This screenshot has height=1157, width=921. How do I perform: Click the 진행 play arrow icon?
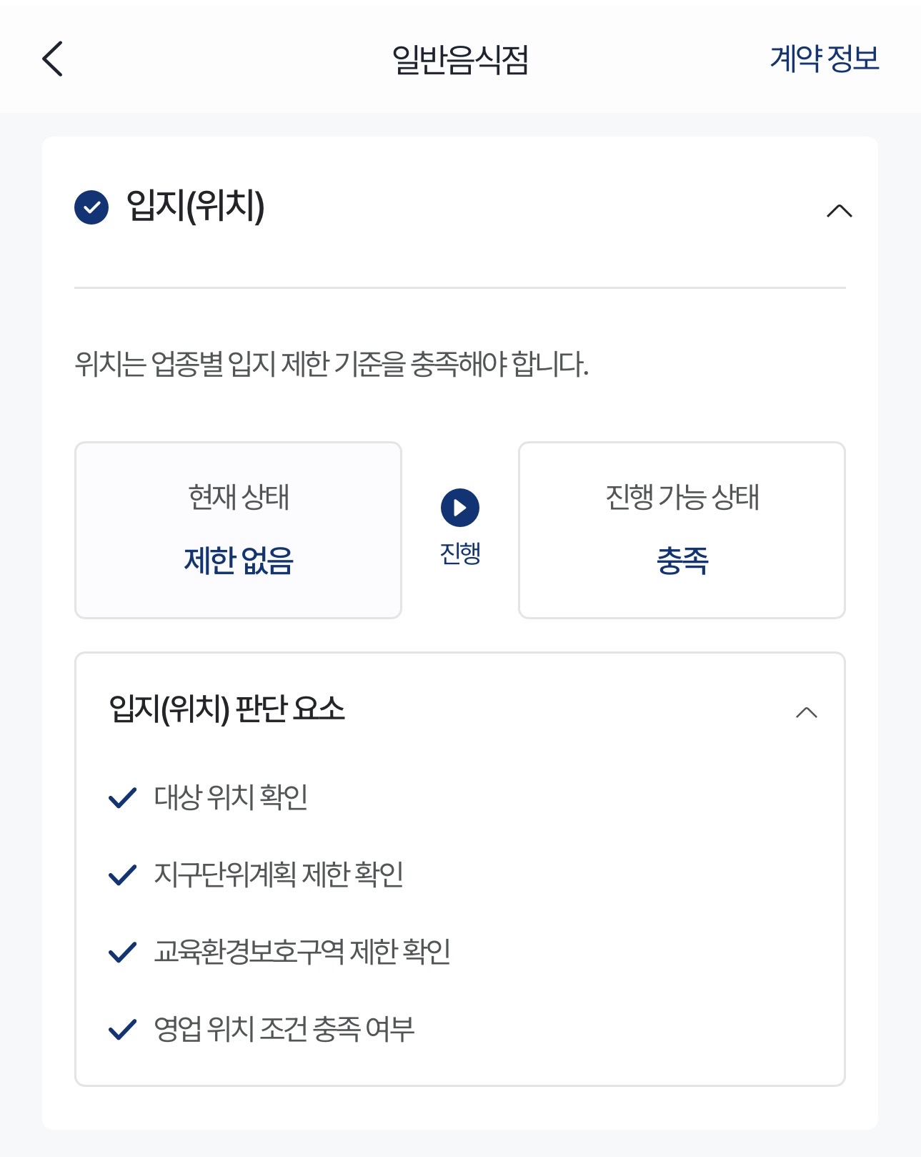pyautogui.click(x=460, y=508)
